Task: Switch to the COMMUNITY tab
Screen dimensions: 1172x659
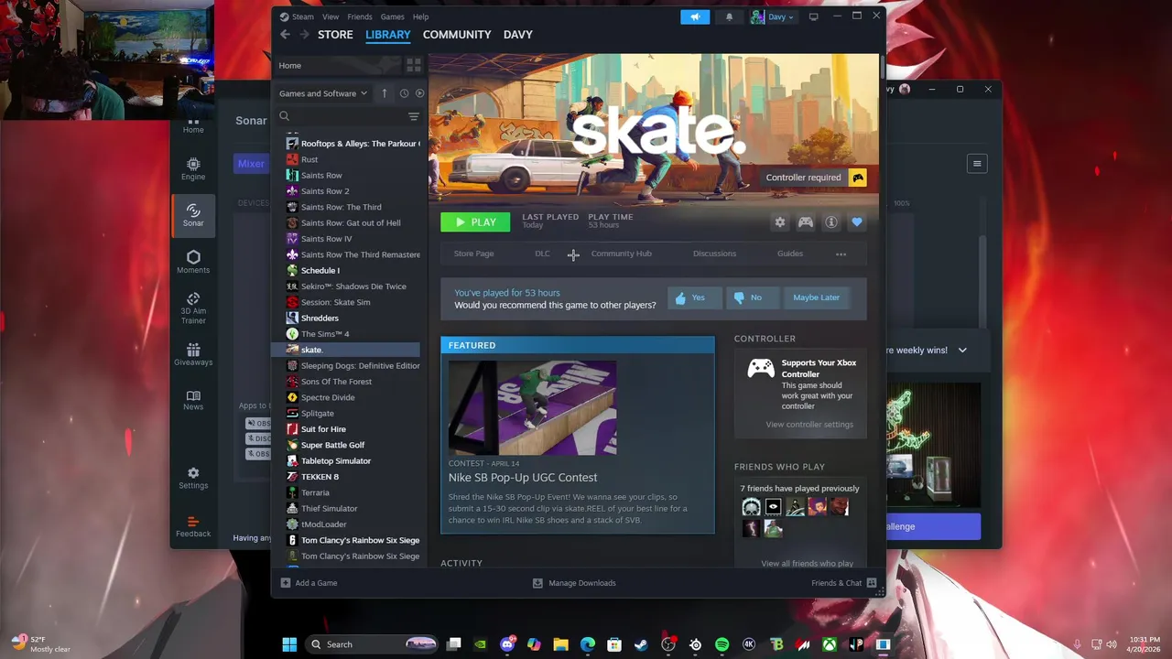Action: (457, 35)
